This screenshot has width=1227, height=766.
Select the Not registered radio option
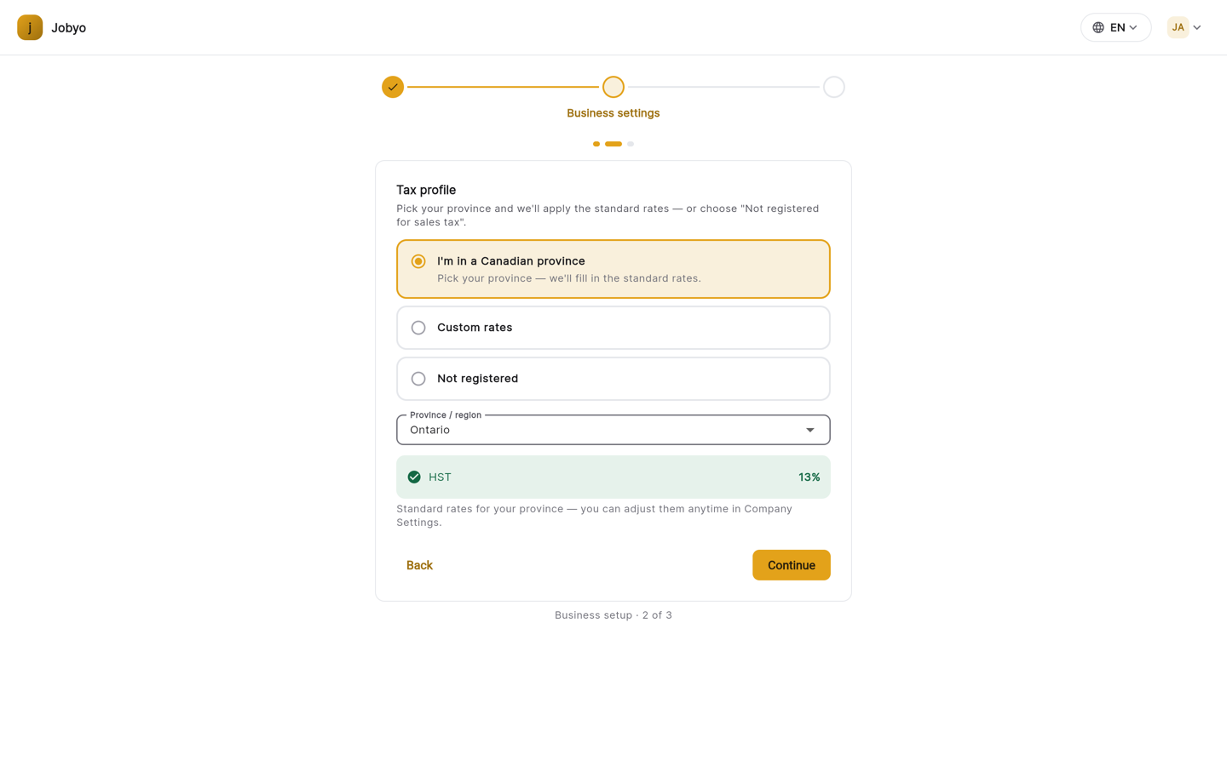tap(613, 379)
